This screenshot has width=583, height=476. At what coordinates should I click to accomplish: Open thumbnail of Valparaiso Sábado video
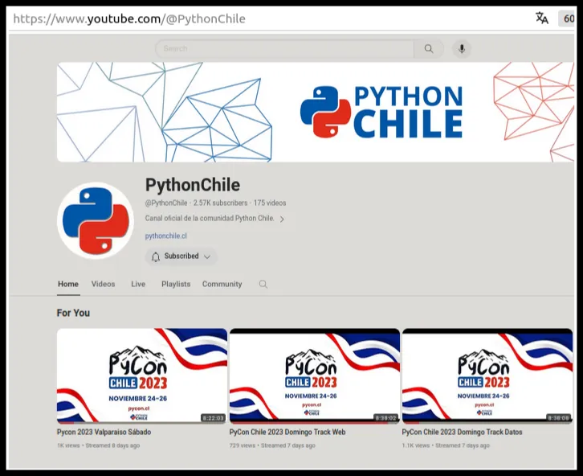pos(142,375)
